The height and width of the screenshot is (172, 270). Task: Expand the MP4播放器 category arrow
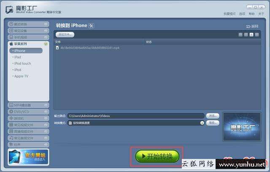(46, 105)
